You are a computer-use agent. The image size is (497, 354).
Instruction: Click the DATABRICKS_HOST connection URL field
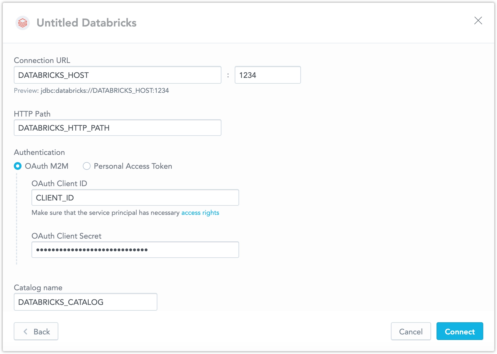point(117,75)
